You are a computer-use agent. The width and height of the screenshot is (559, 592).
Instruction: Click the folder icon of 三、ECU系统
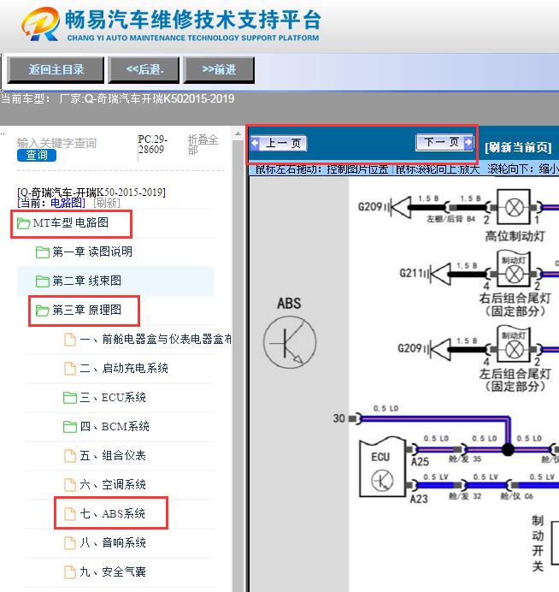coord(70,398)
